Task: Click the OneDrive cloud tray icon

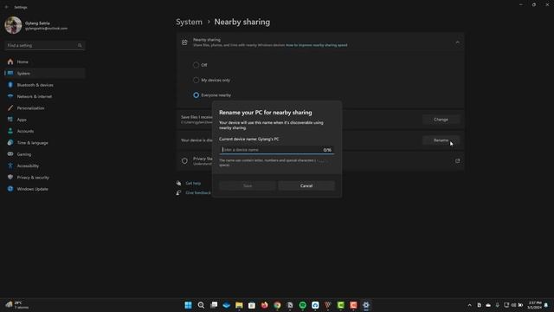Action: [x=488, y=305]
